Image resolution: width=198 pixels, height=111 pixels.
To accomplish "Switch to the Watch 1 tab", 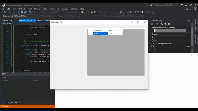I will tap(18, 102).
